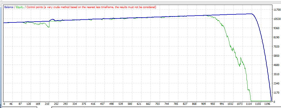This screenshot has height=108, width=281.
Task: Click the 539 horizontal axis label
Action: point(121,104)
